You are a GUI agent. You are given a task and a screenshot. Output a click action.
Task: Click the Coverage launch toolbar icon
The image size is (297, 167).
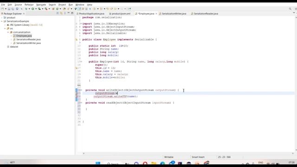click(39, 9)
